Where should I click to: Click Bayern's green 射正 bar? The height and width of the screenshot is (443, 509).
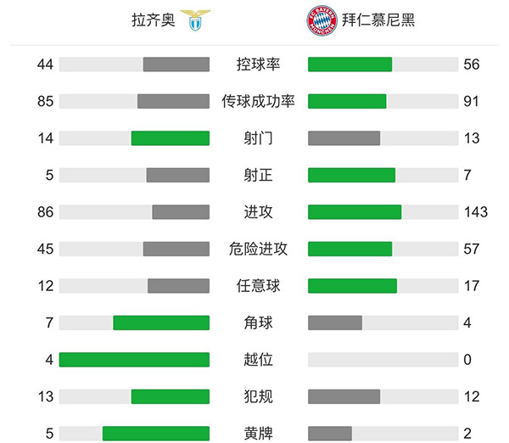click(x=351, y=175)
